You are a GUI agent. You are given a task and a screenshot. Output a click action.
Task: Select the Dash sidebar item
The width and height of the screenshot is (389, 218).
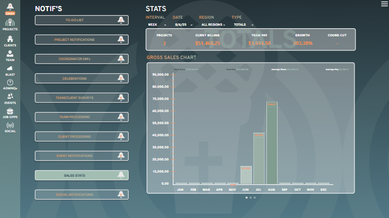(x=10, y=9)
